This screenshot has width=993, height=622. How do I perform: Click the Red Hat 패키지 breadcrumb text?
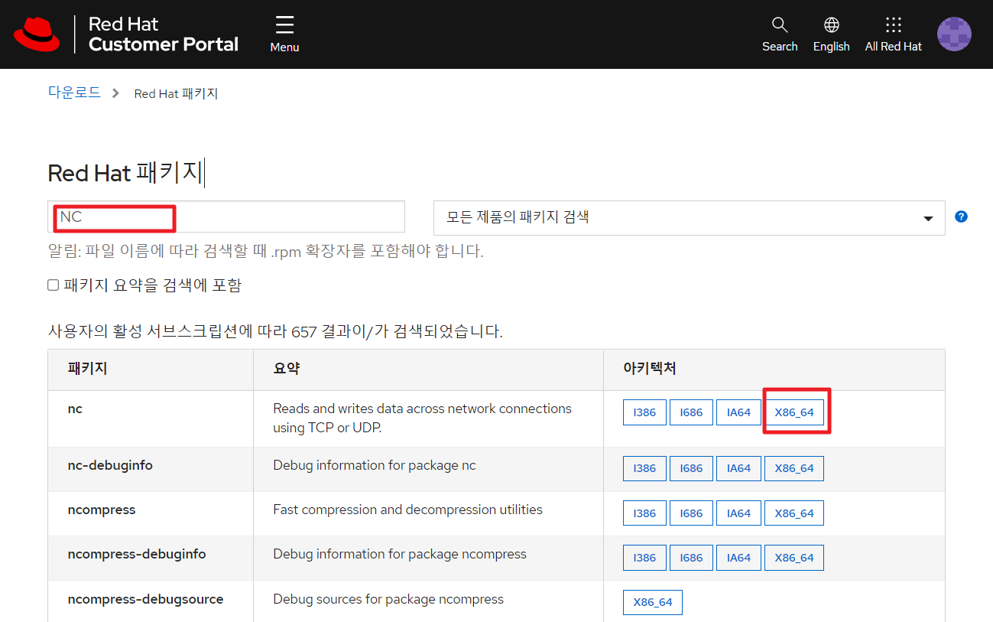click(177, 93)
